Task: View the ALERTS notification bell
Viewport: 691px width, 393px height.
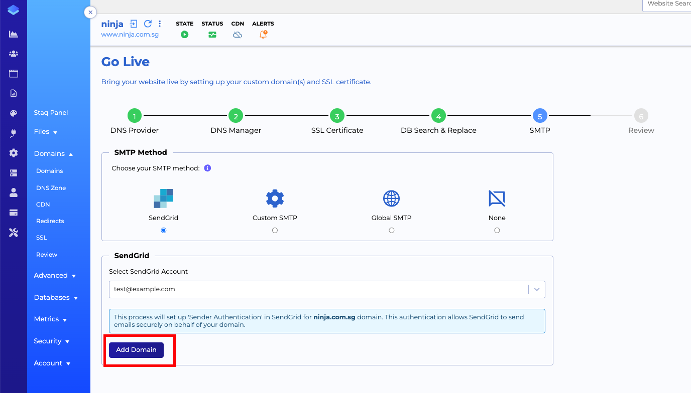Action: (263, 34)
